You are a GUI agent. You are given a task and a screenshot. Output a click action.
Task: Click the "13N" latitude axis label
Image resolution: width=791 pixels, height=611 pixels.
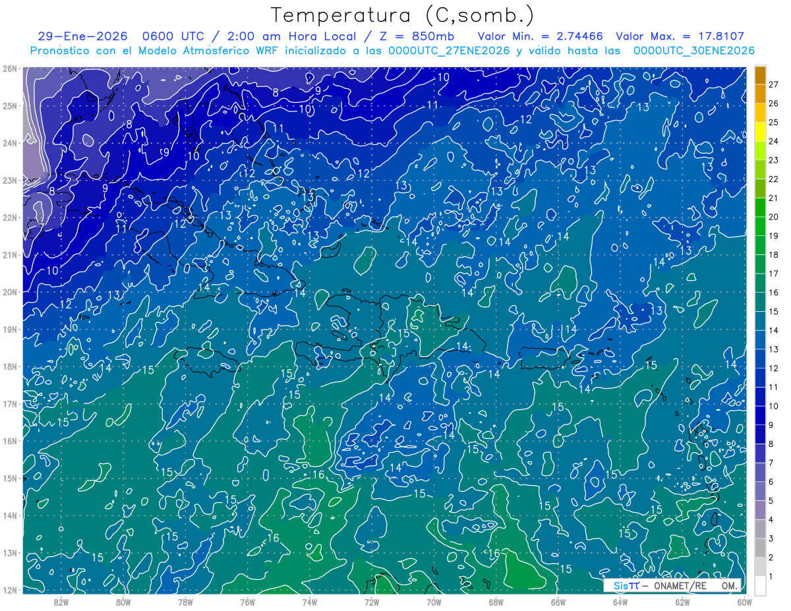click(x=10, y=552)
